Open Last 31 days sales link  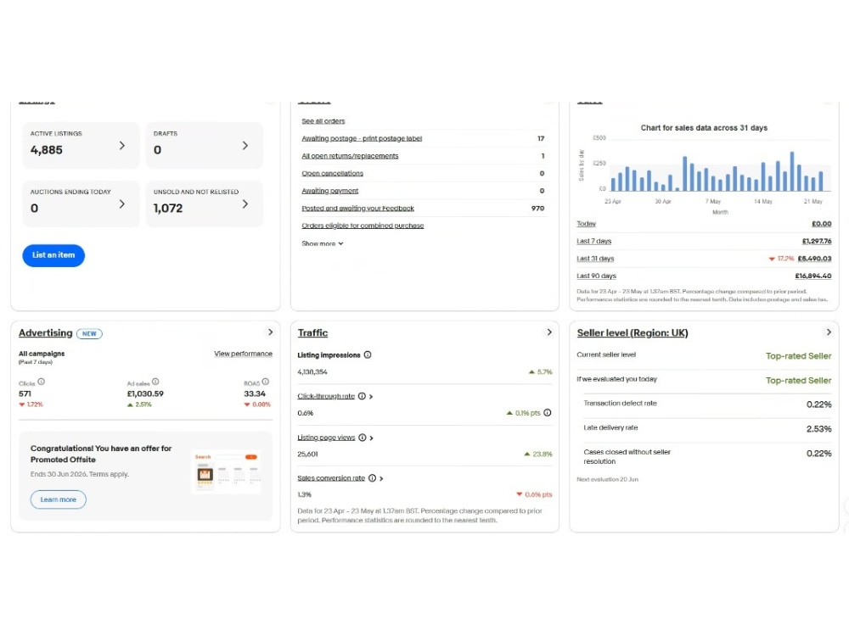tap(596, 259)
